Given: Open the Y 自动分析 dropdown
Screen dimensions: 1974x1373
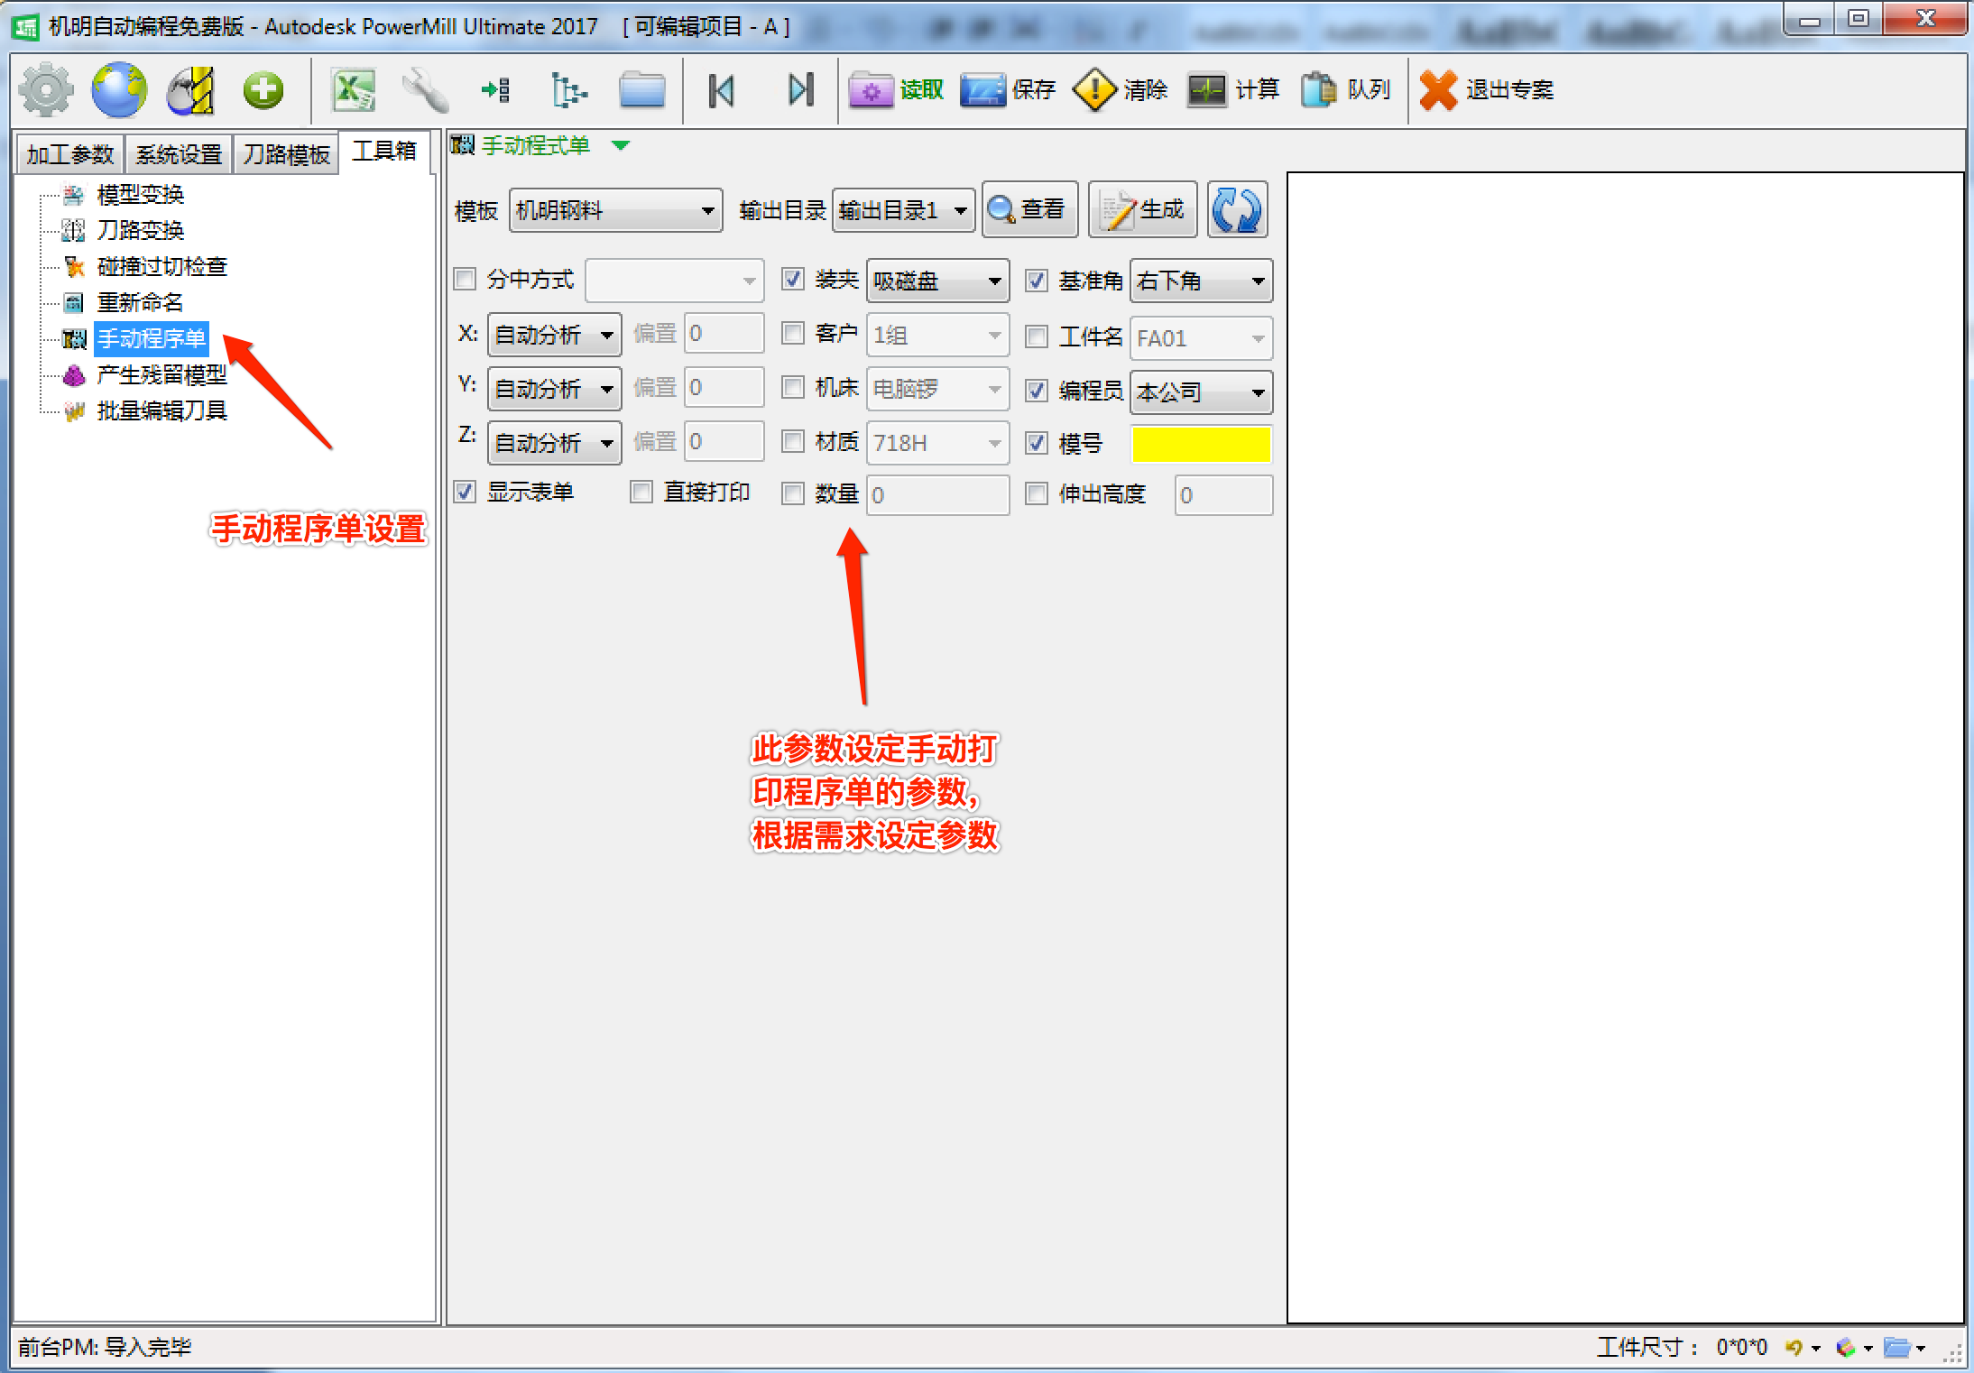Looking at the screenshot, I should point(554,389).
